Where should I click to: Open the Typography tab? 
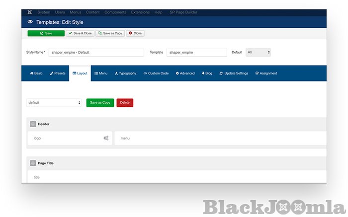[x=125, y=73]
